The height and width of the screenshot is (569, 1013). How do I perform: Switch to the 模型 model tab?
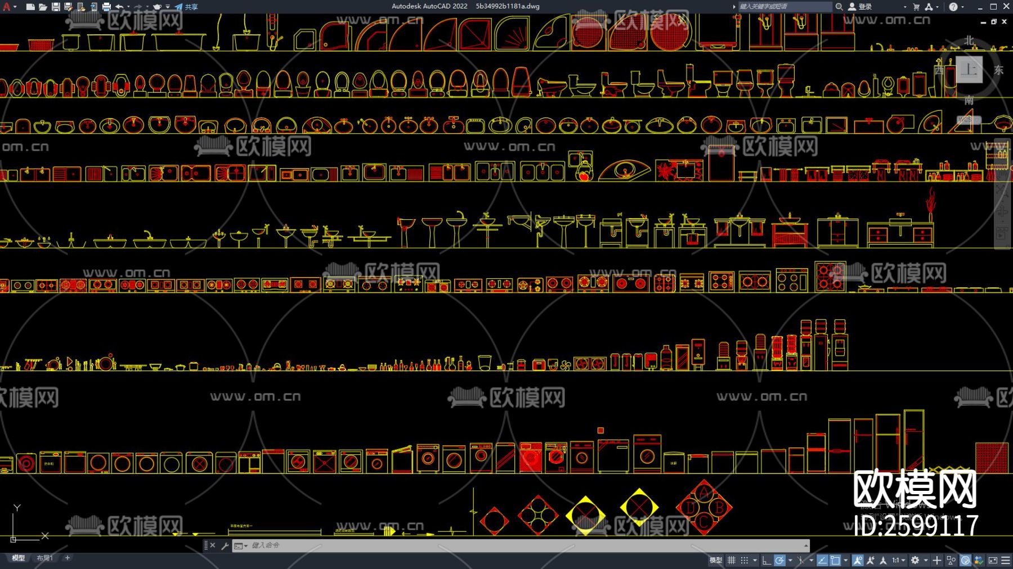tap(19, 558)
